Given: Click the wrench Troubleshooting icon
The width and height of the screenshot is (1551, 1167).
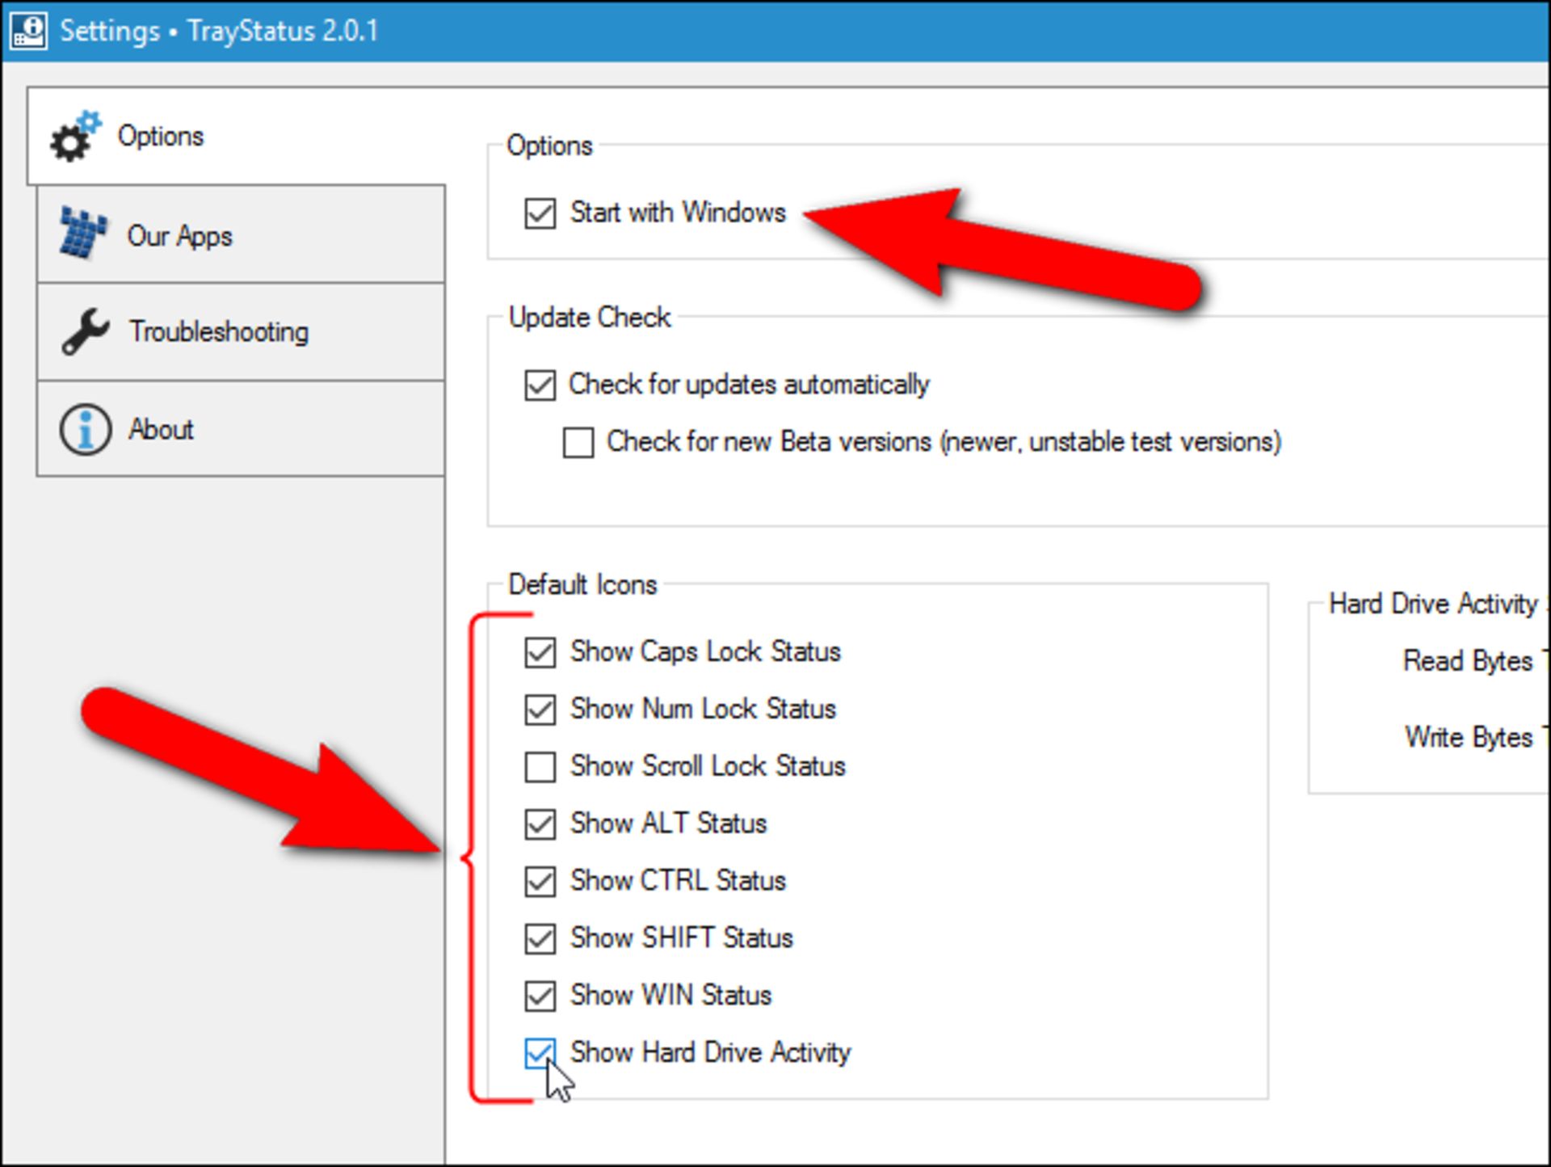Looking at the screenshot, I should (x=86, y=331).
